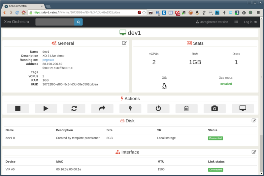Stop the VM with the square icon
Viewport: 264px width, 176px height.
18,109
